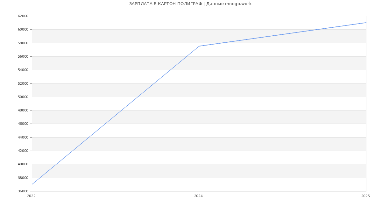Click the 60000 y-axis label
The image size is (382, 207).
23,29
